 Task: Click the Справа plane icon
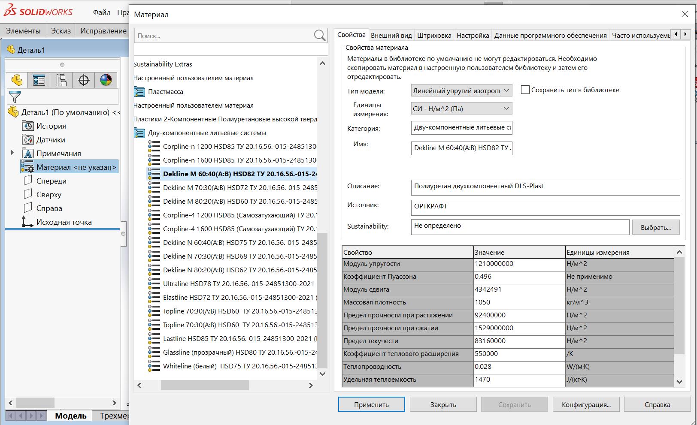[28, 208]
